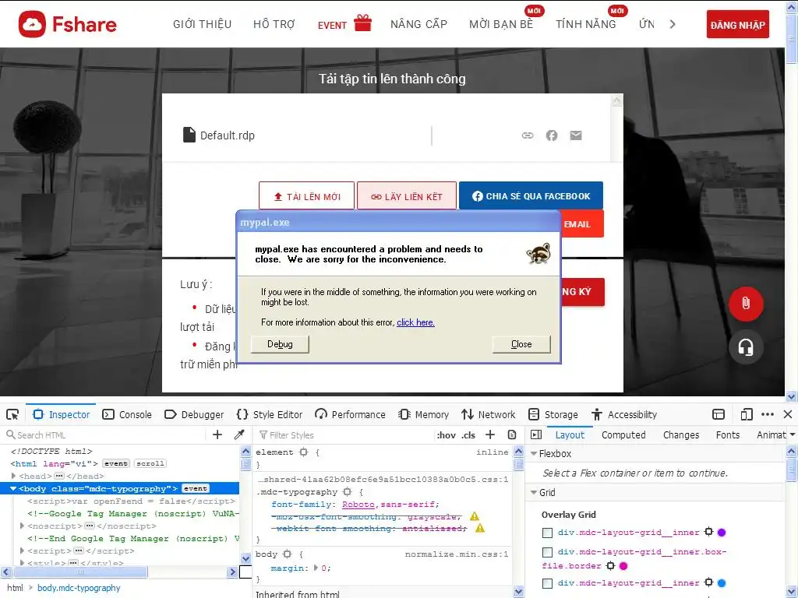
Task: Close the developer tools panel
Action: coord(788,414)
